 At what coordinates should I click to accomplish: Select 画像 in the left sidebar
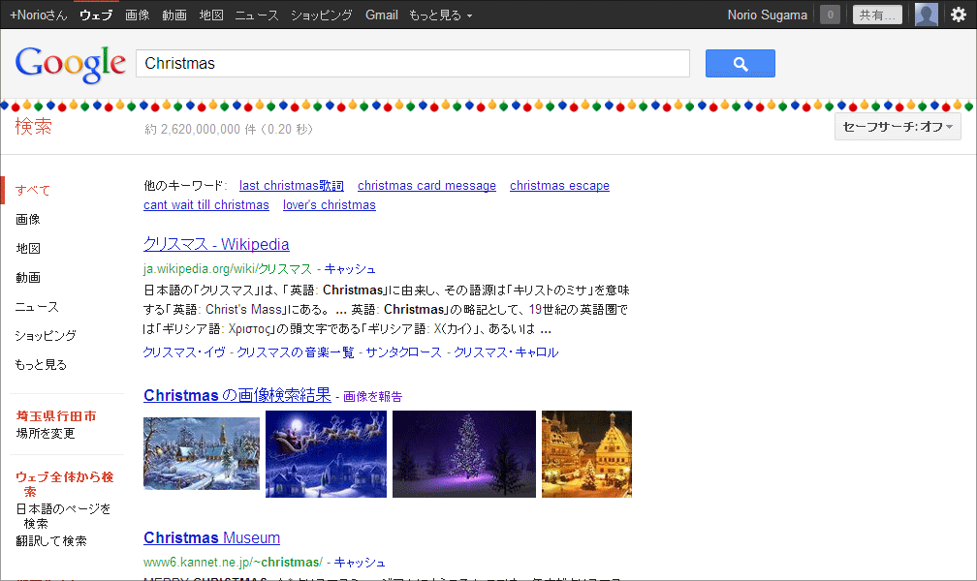[28, 219]
